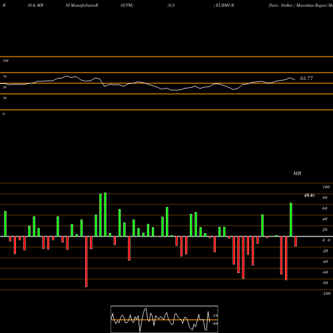This screenshot has height=333, width=333.
Task: Click the 'SI MunafaSutraR' header text
Action: tap(82, 5)
